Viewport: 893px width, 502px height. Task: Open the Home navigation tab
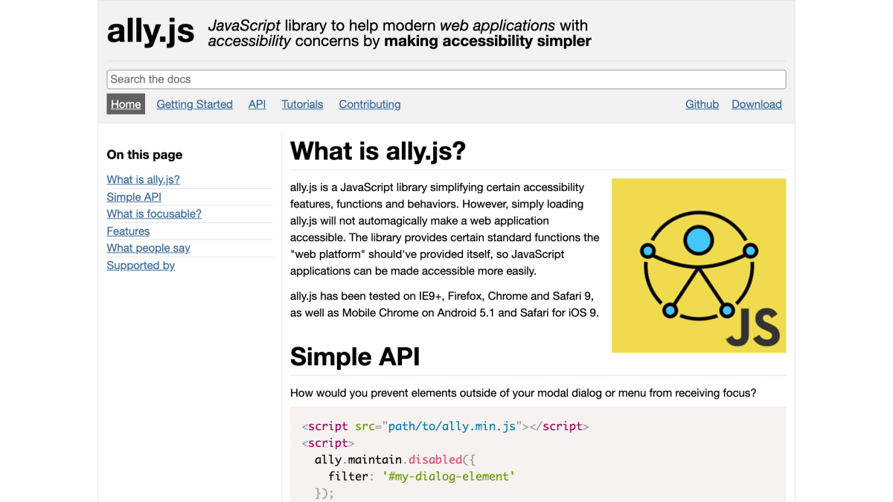pos(126,104)
